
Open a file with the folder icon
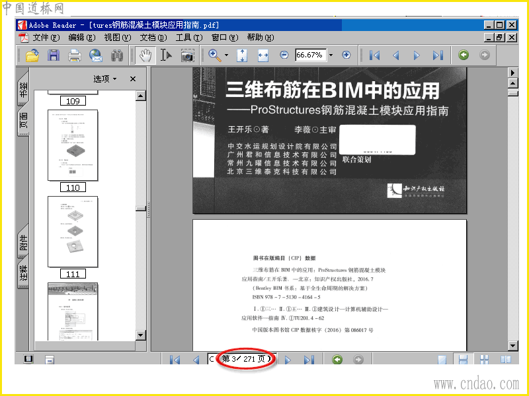[x=32, y=55]
